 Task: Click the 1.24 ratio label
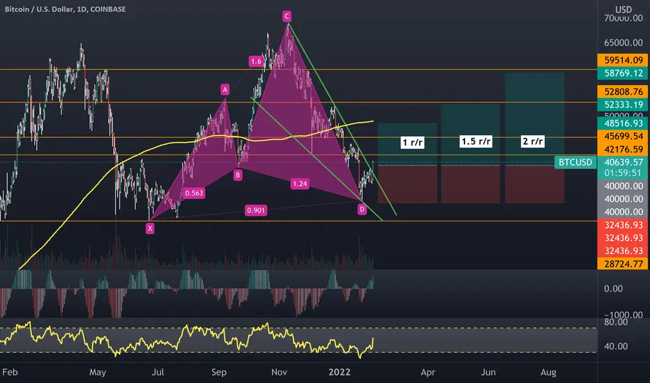coord(300,183)
